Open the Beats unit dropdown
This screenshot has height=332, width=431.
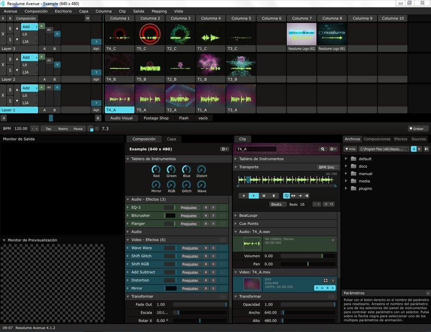[x=278, y=204]
